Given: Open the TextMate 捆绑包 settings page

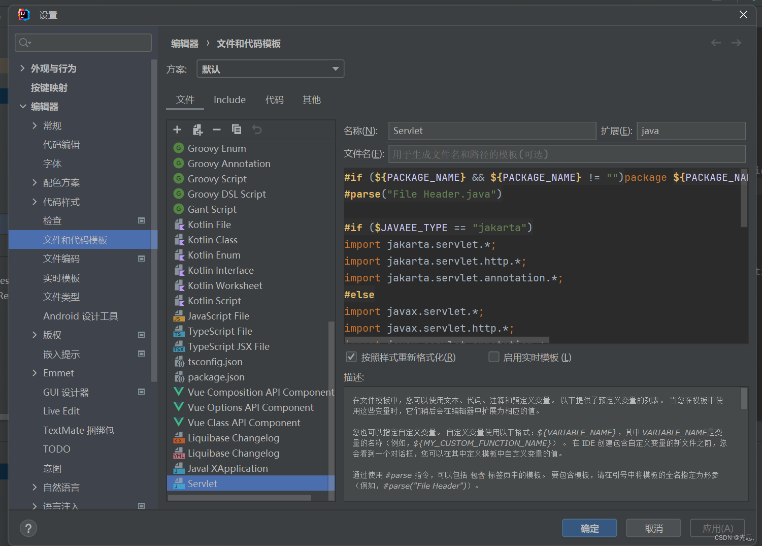Looking at the screenshot, I should 79,430.
